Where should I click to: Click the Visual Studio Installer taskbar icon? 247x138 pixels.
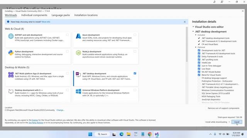157,134
